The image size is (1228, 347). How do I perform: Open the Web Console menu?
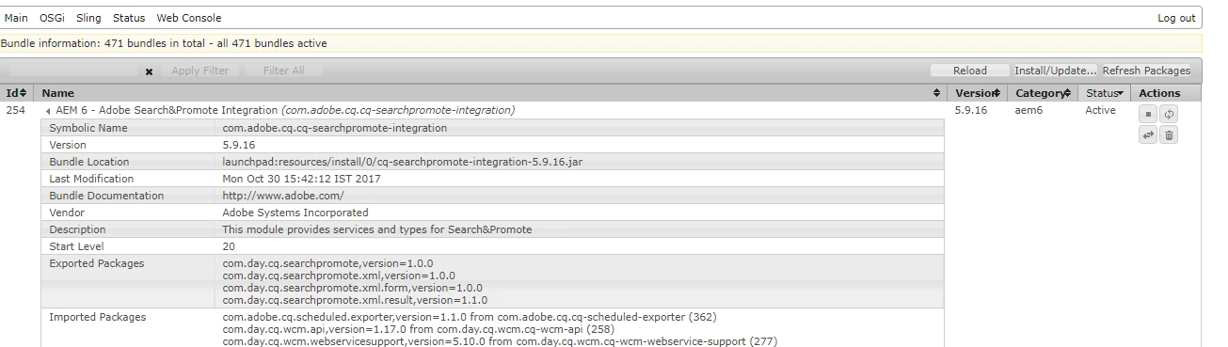188,18
